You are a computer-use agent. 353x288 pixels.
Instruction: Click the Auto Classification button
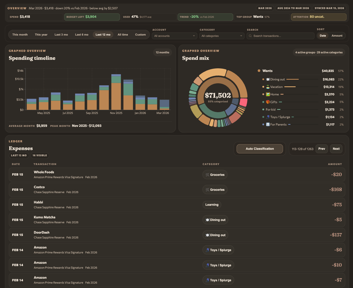pos(260,149)
